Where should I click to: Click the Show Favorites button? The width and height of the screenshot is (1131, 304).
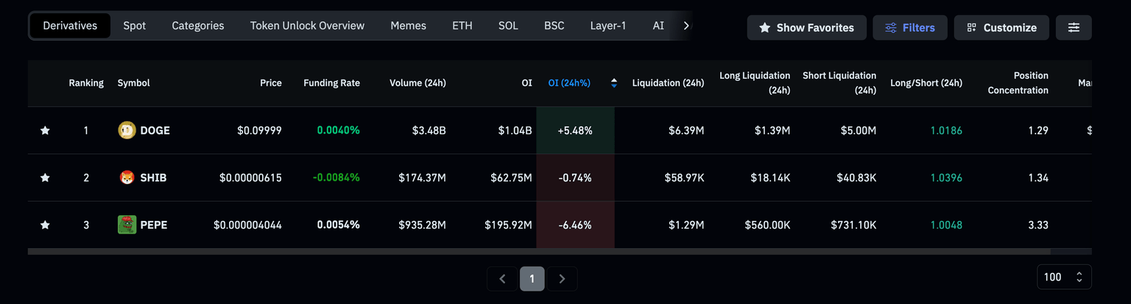point(806,28)
